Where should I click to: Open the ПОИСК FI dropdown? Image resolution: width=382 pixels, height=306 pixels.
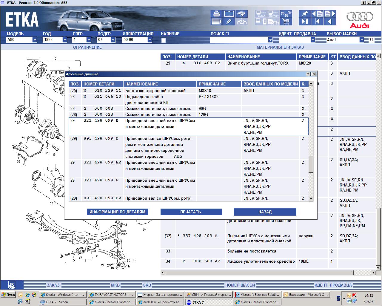click(x=270, y=40)
